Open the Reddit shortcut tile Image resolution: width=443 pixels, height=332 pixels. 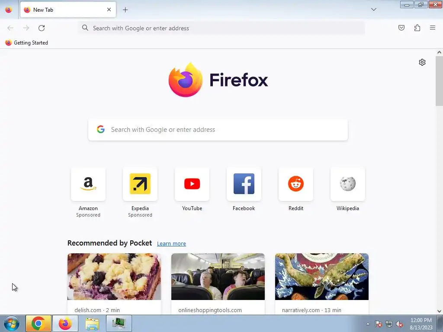click(x=296, y=184)
